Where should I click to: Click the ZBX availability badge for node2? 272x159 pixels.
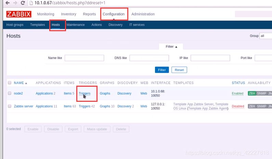coord(252,93)
